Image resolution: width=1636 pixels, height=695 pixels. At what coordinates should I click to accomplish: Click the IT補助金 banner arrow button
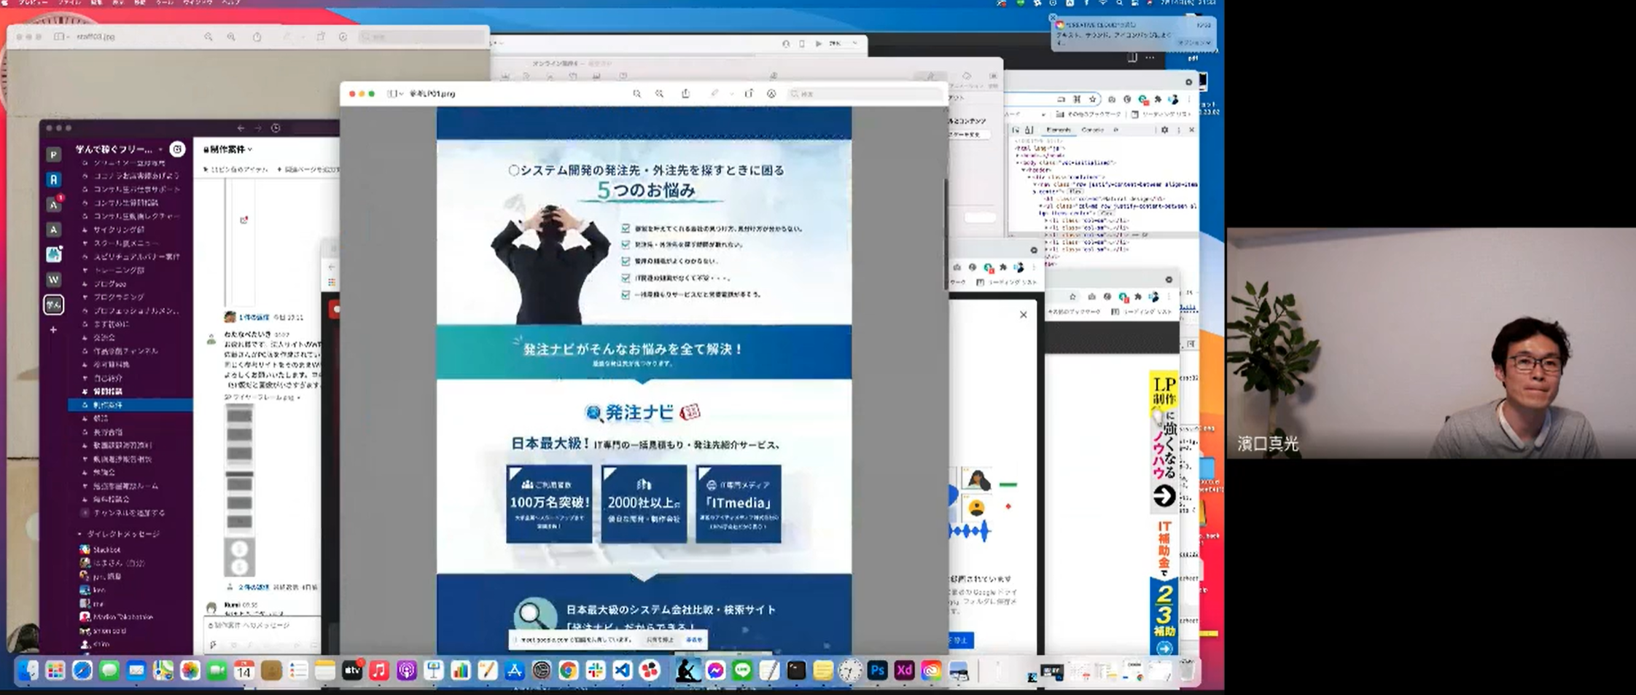1164,648
